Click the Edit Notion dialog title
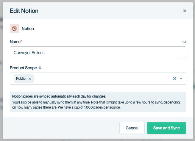 click(24, 11)
